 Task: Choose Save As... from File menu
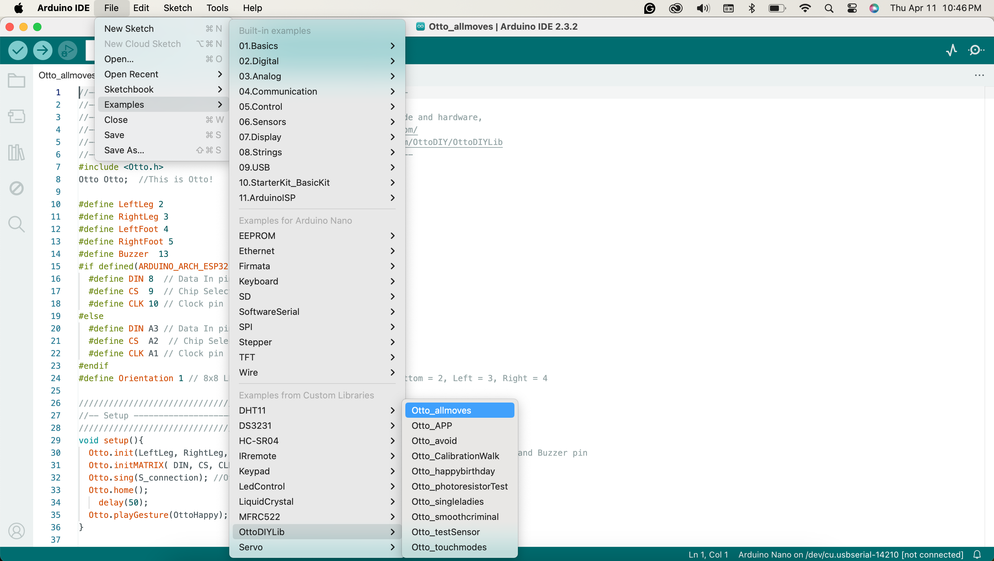163,150
